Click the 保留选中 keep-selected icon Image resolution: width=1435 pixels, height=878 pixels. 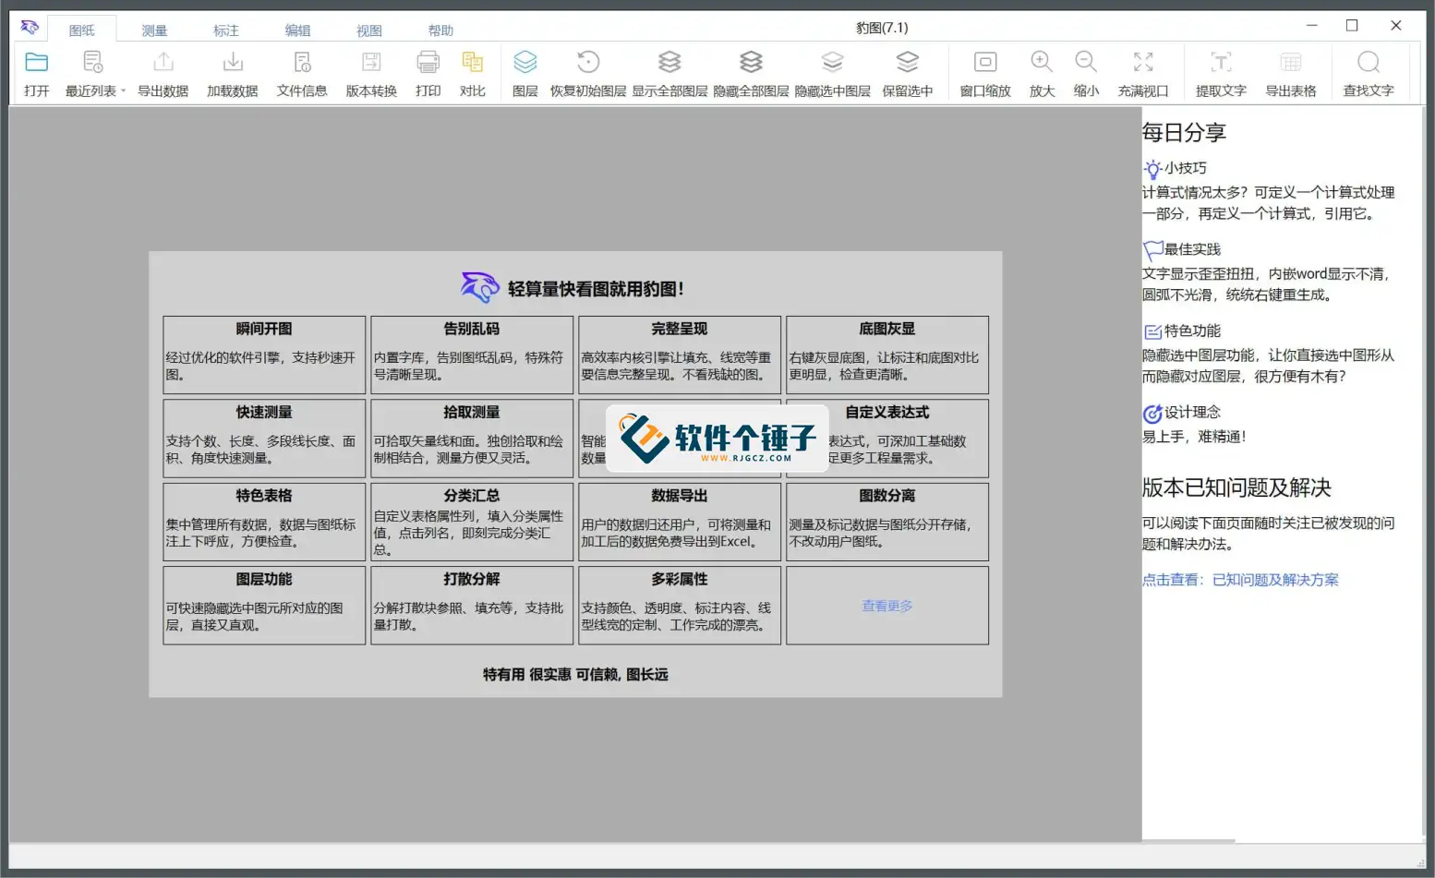908,72
